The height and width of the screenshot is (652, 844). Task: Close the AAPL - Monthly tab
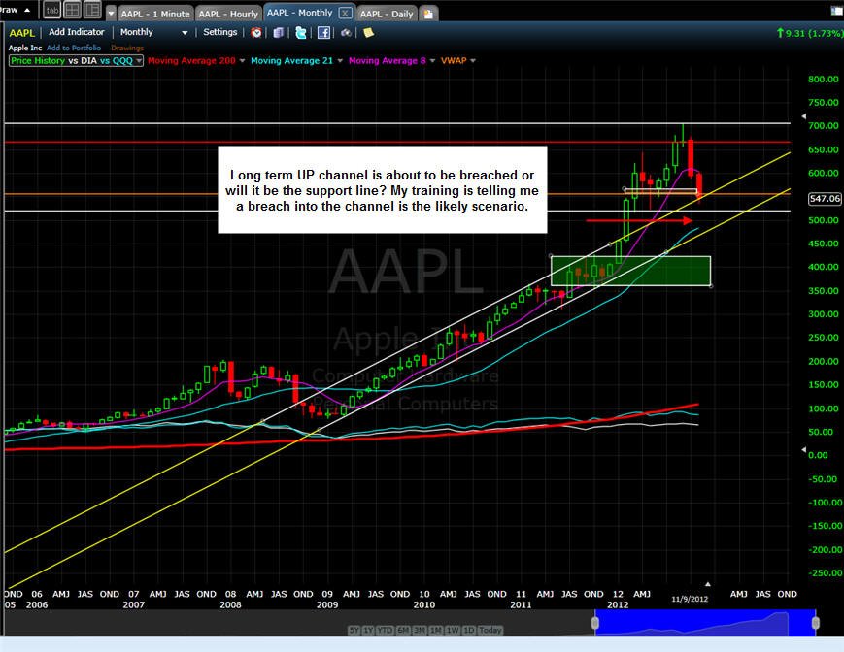[346, 13]
